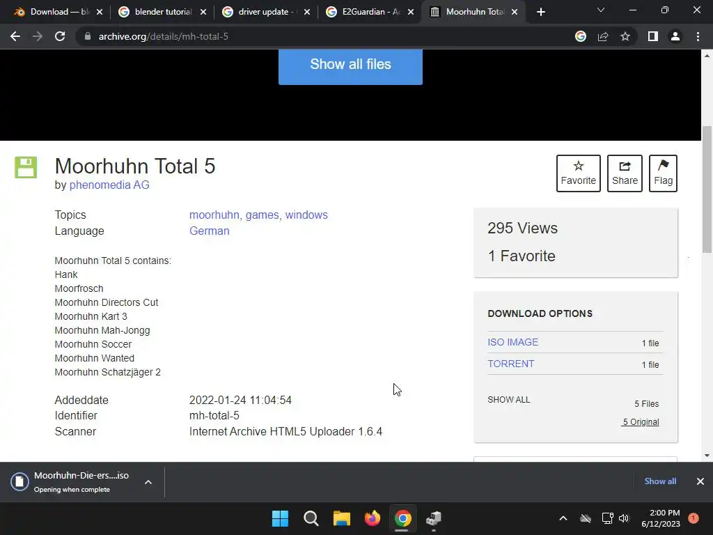The image size is (713, 535).
Task: Click the cloud sync tray icon
Action: tap(586, 518)
